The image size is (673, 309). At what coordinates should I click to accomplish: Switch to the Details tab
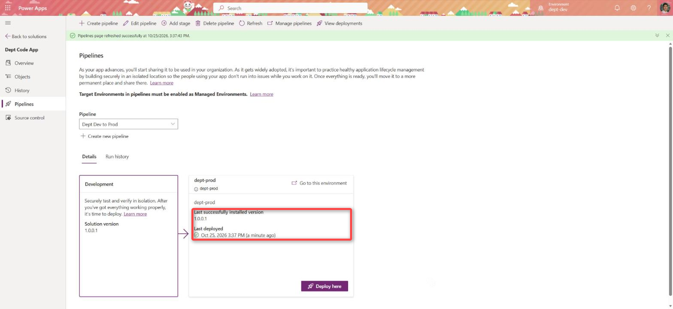pyautogui.click(x=89, y=157)
